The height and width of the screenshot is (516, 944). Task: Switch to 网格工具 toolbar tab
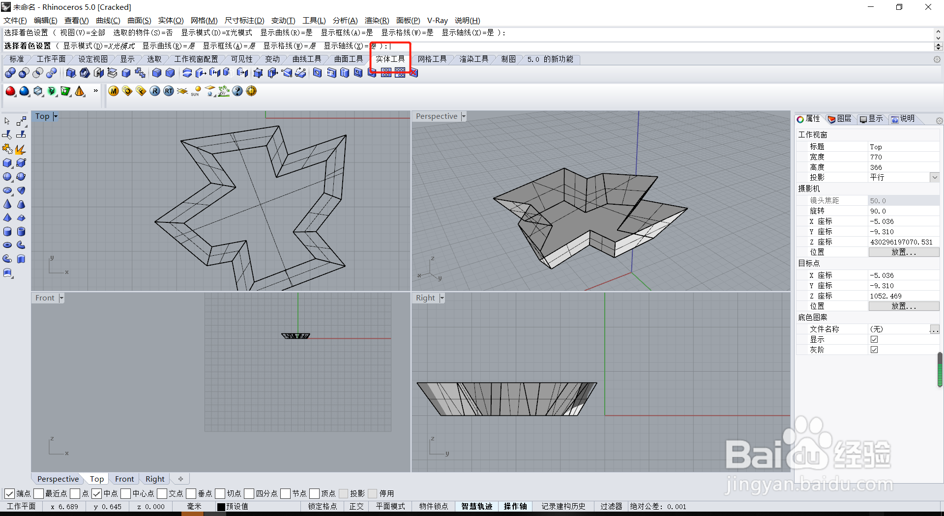pos(432,59)
